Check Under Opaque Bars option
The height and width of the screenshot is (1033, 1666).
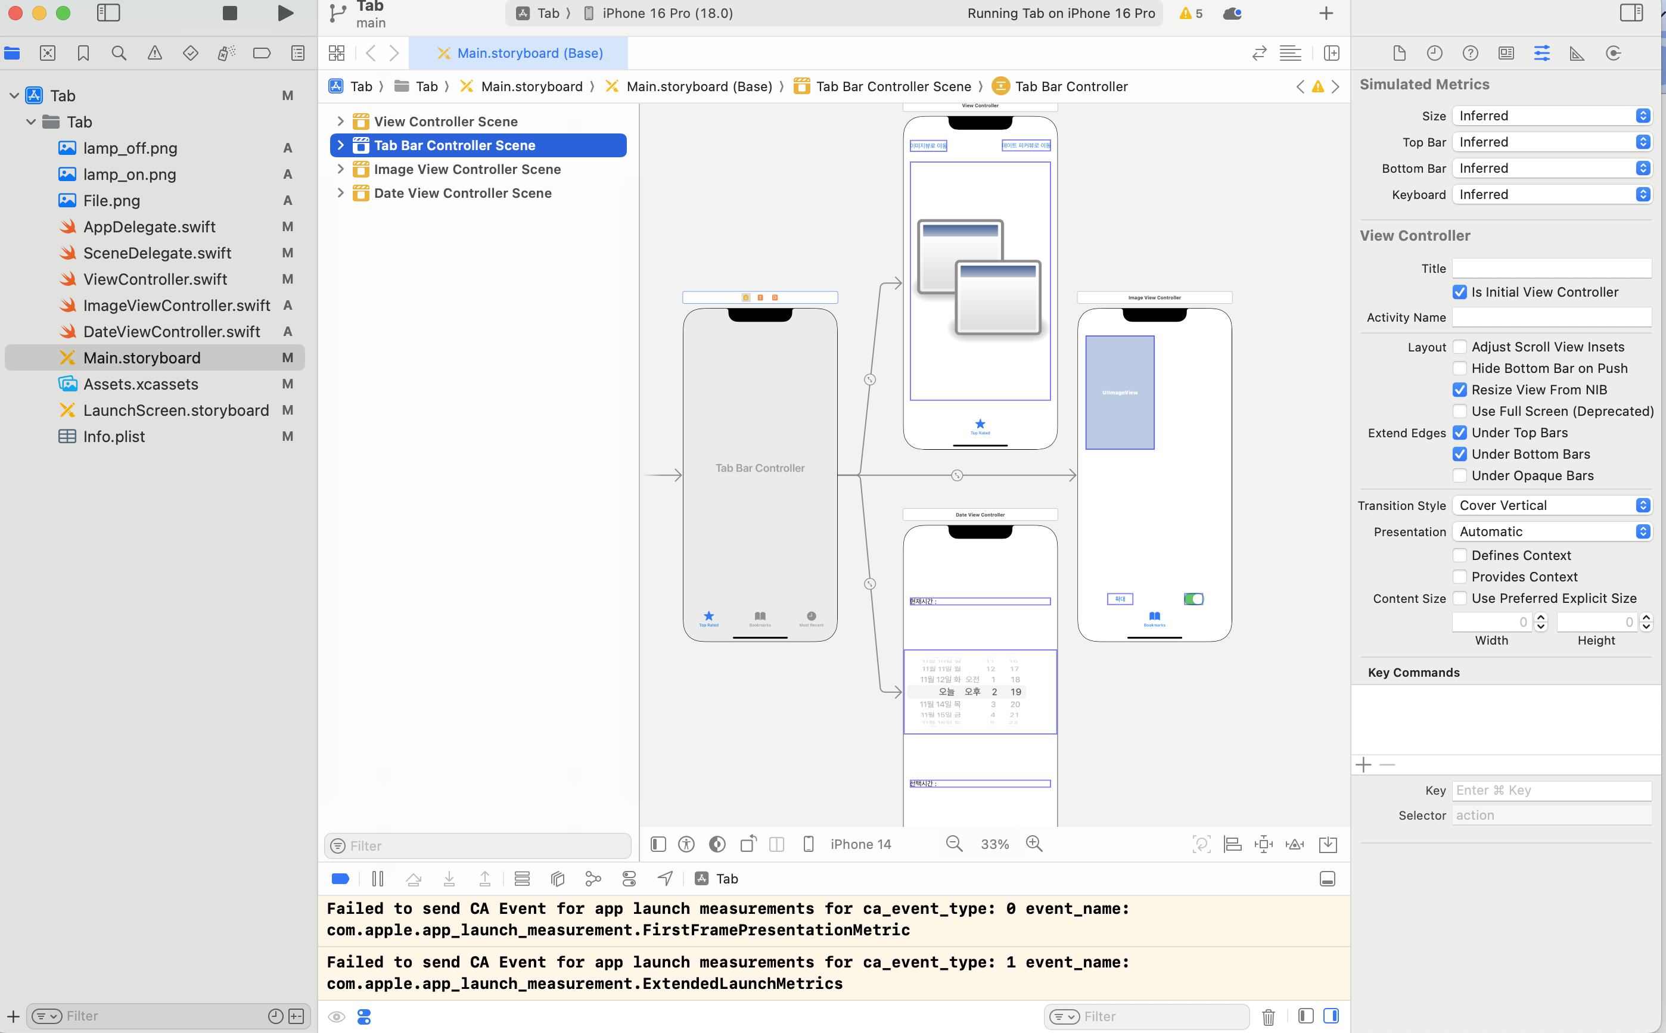1460,475
